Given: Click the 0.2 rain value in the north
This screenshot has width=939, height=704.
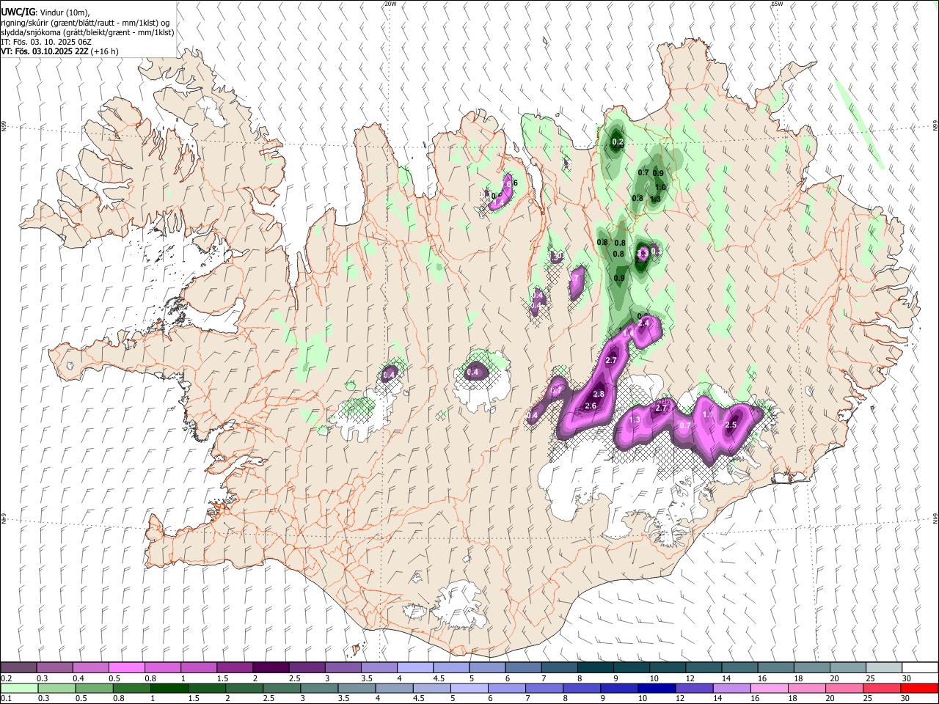Looking at the screenshot, I should pos(618,142).
